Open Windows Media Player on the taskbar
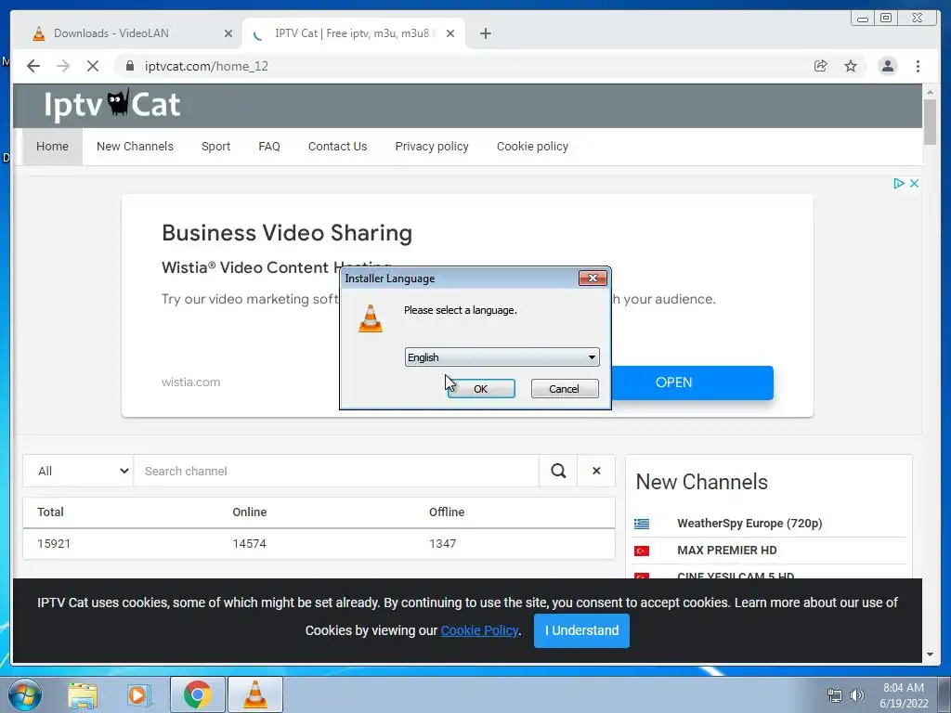The height and width of the screenshot is (713, 951). point(139,694)
